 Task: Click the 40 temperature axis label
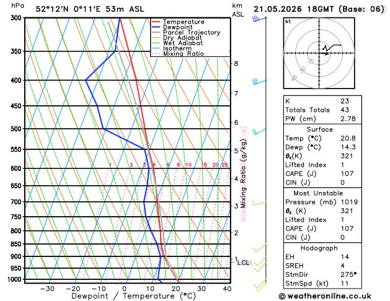(x=227, y=289)
